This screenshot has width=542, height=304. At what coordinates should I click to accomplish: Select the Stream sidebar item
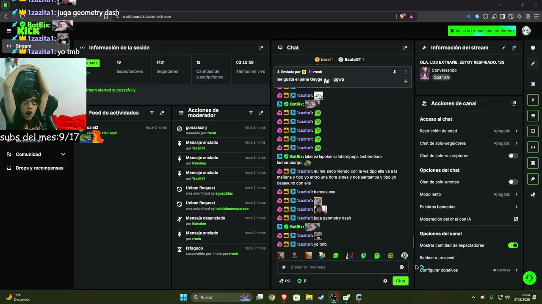[36, 46]
